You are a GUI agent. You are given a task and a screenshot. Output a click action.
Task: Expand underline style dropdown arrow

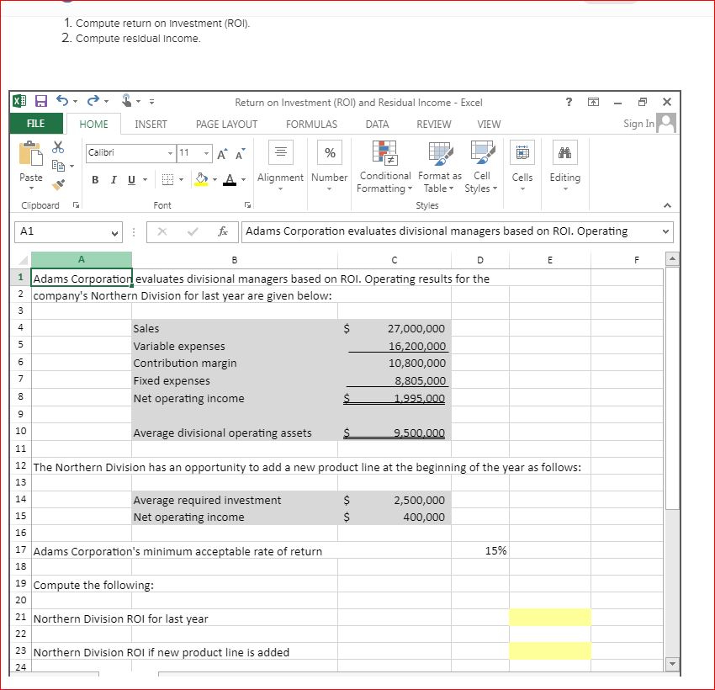[145, 180]
